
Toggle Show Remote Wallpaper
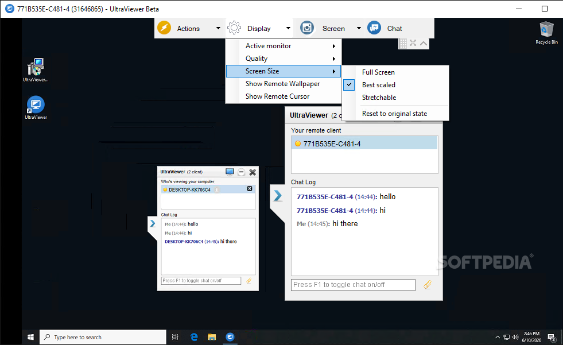tap(284, 84)
